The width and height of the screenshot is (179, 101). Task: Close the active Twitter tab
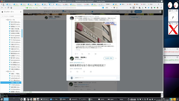click(53, 4)
